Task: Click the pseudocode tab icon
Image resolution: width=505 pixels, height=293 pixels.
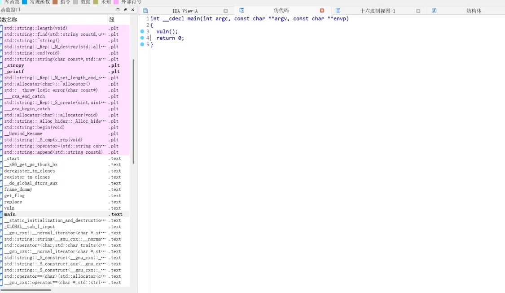Action: (242, 10)
